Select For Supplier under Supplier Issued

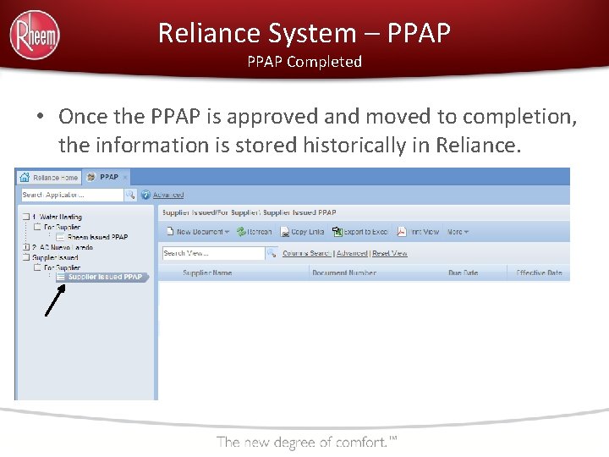62,267
